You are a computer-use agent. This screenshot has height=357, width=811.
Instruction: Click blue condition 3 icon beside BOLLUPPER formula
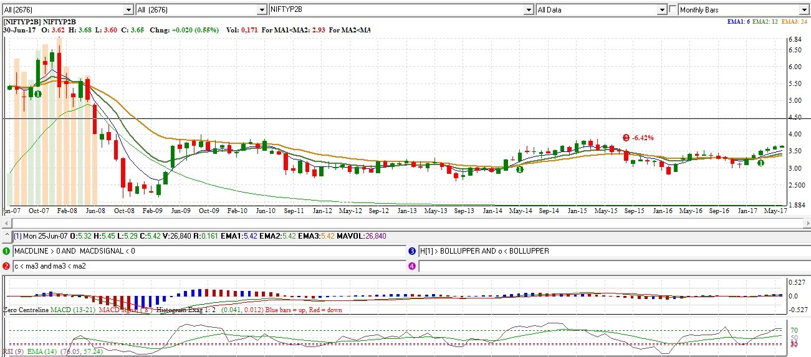412,251
